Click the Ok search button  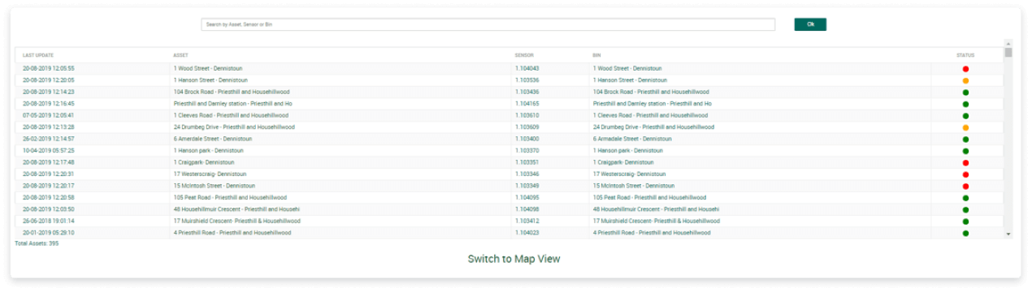(x=810, y=24)
